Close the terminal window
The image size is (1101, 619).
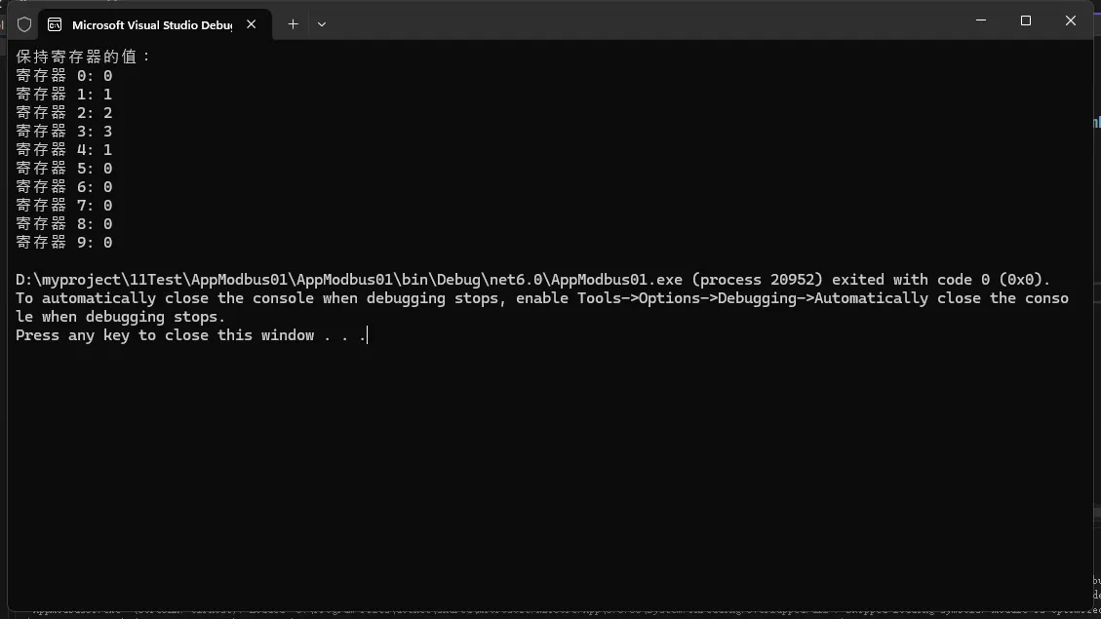(1070, 21)
